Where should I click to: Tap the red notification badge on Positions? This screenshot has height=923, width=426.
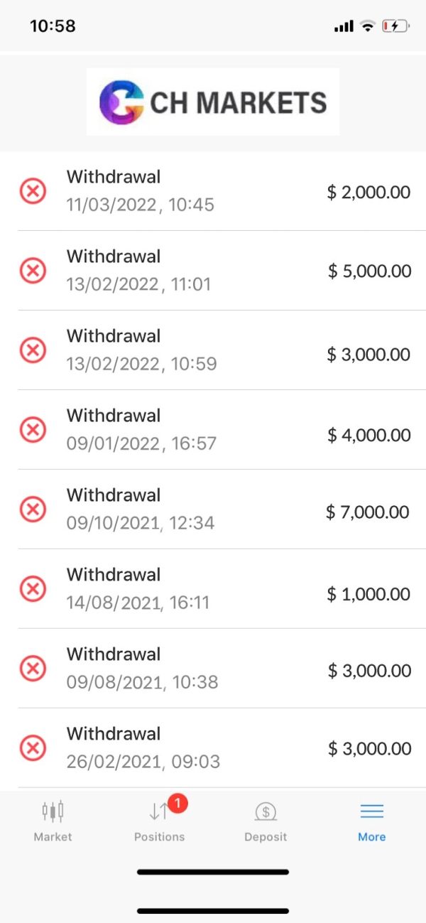coord(178,804)
